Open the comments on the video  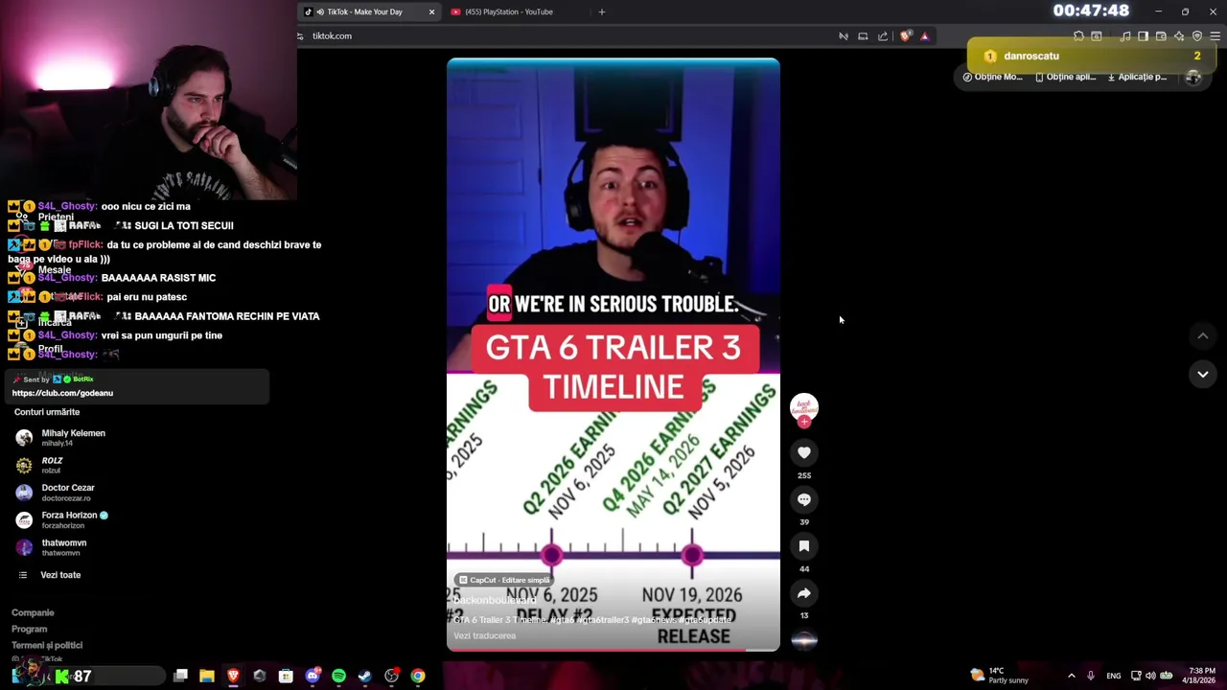point(804,499)
